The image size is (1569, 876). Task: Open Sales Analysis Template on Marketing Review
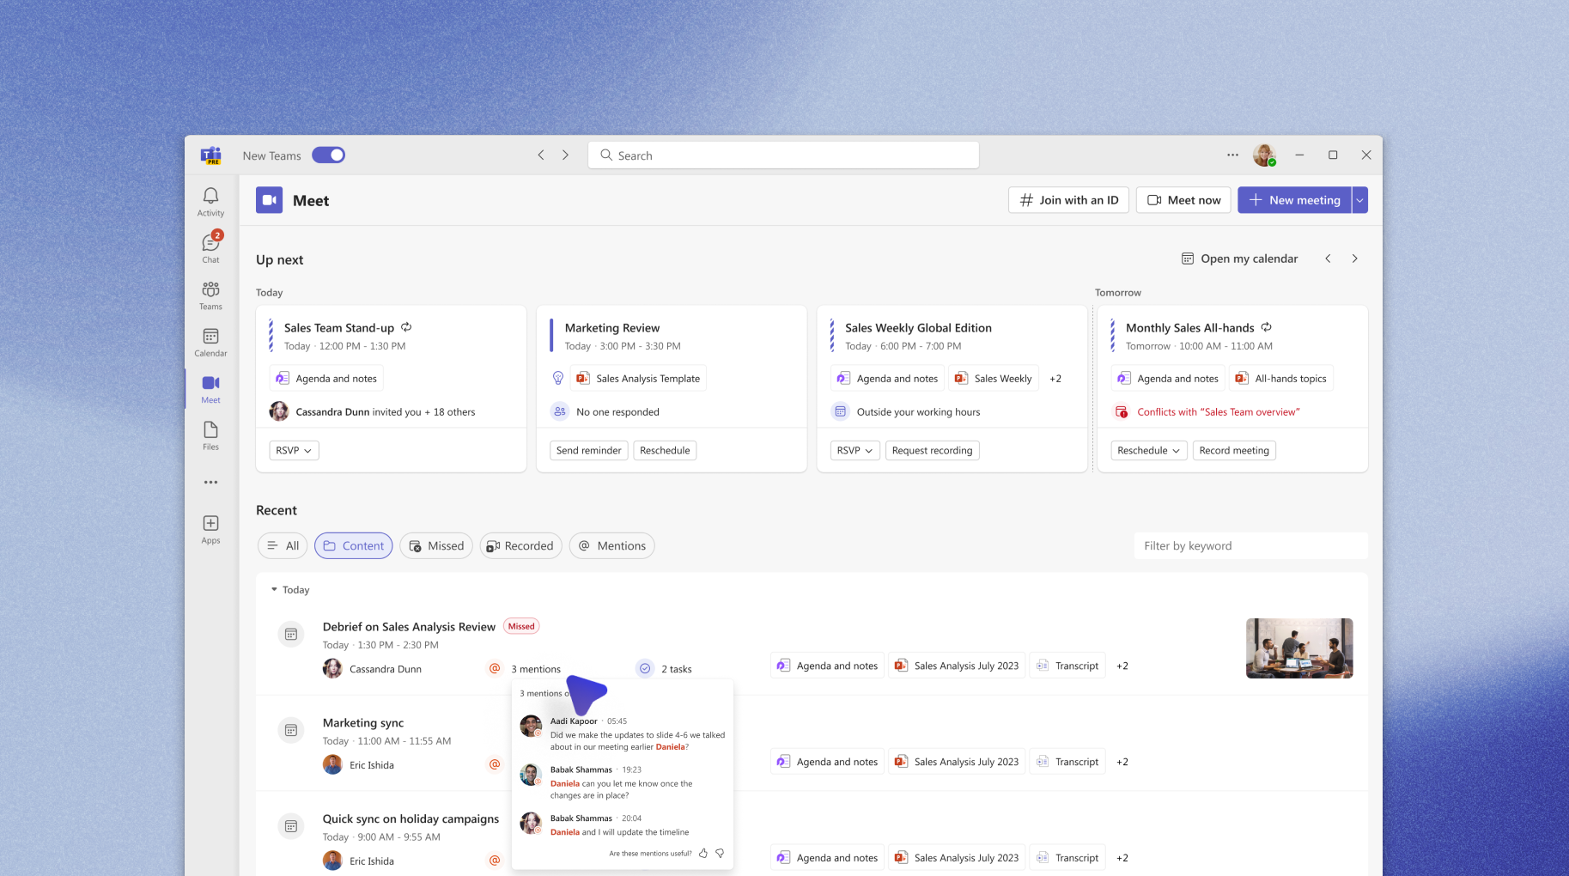pyautogui.click(x=638, y=379)
